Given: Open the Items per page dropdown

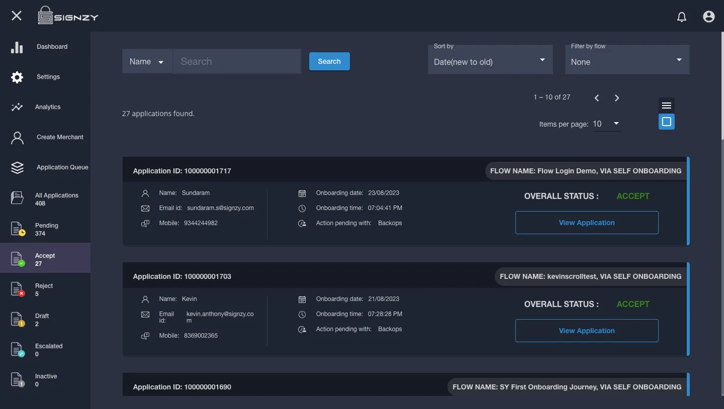Looking at the screenshot, I should (607, 124).
